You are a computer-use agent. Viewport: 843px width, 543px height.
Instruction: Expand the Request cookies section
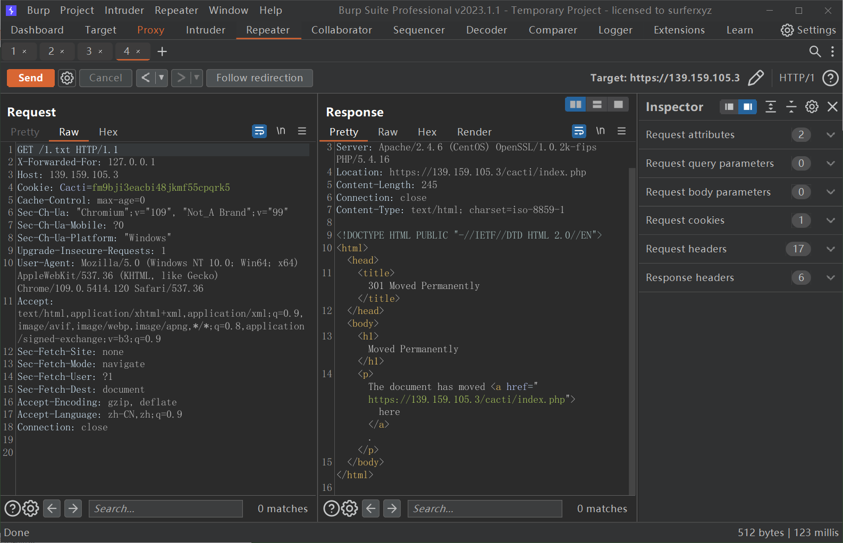830,220
